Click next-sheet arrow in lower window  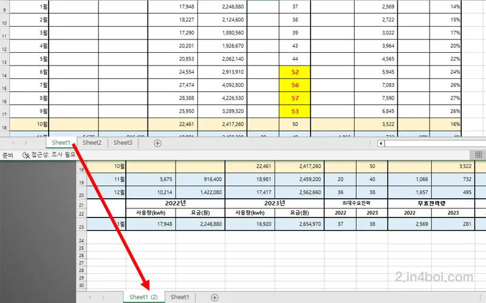tap(103, 298)
